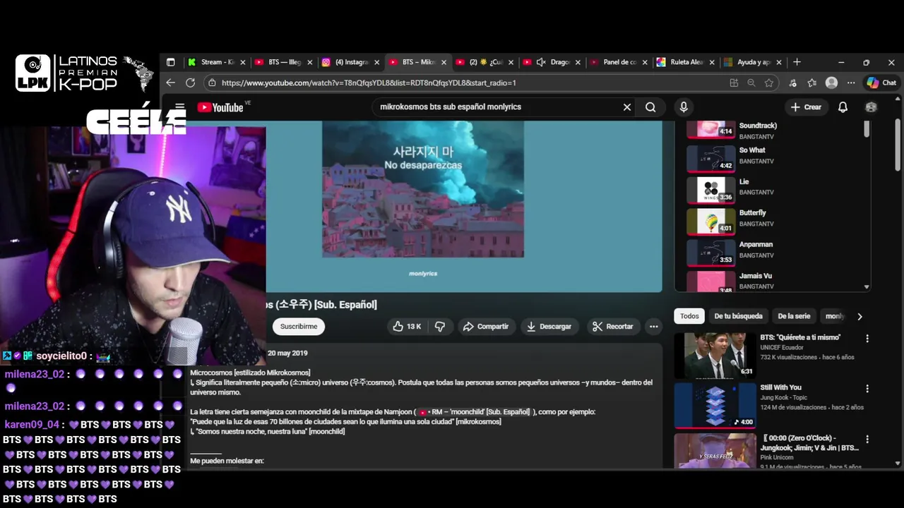This screenshot has width=904, height=508.
Task: Click the browser address bar URL
Action: pyautogui.click(x=369, y=83)
